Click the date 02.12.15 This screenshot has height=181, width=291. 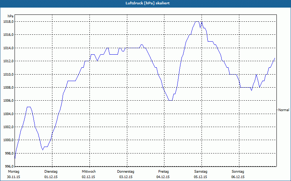[88, 177]
